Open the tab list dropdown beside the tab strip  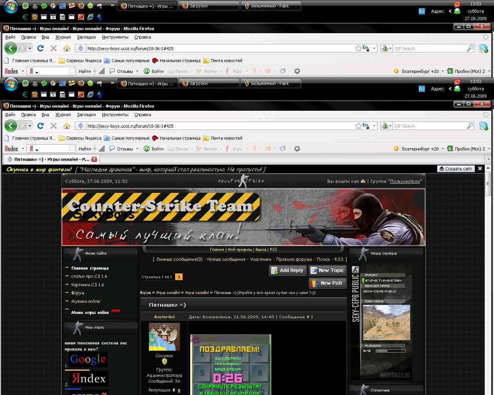489,159
